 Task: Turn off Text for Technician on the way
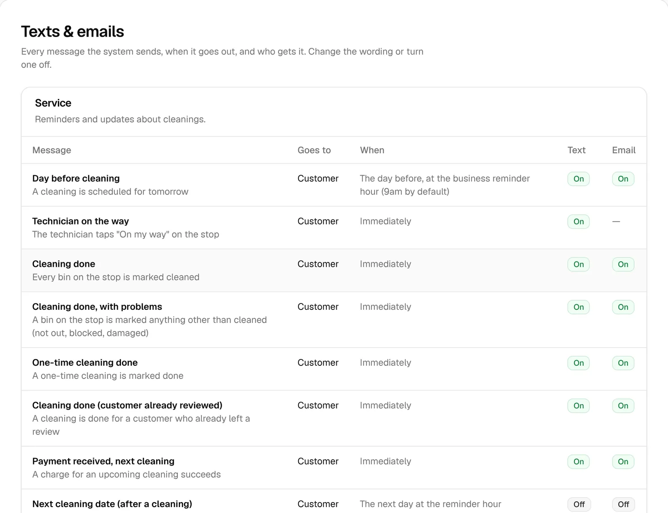579,222
